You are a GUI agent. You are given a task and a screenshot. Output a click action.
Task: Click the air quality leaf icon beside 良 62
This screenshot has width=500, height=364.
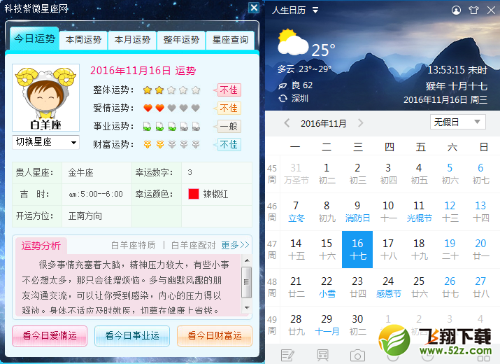[x=283, y=85]
